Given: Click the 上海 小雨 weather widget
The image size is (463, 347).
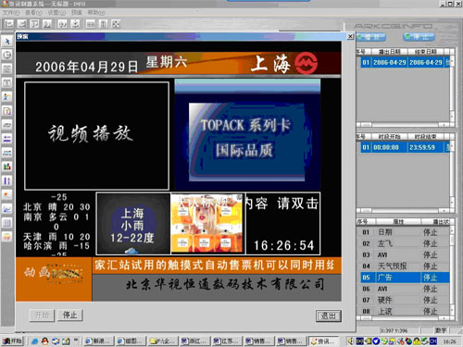Looking at the screenshot, I should tap(133, 224).
